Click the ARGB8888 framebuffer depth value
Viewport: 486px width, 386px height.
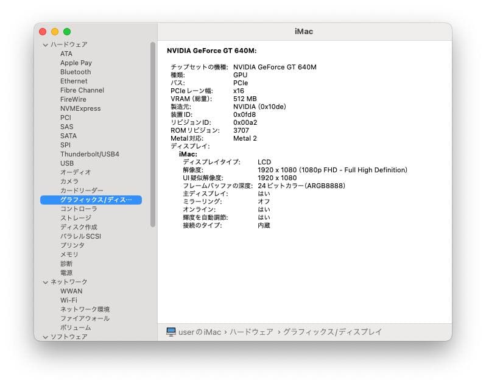301,186
